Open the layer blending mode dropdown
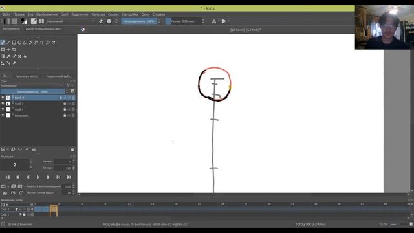 [32, 85]
